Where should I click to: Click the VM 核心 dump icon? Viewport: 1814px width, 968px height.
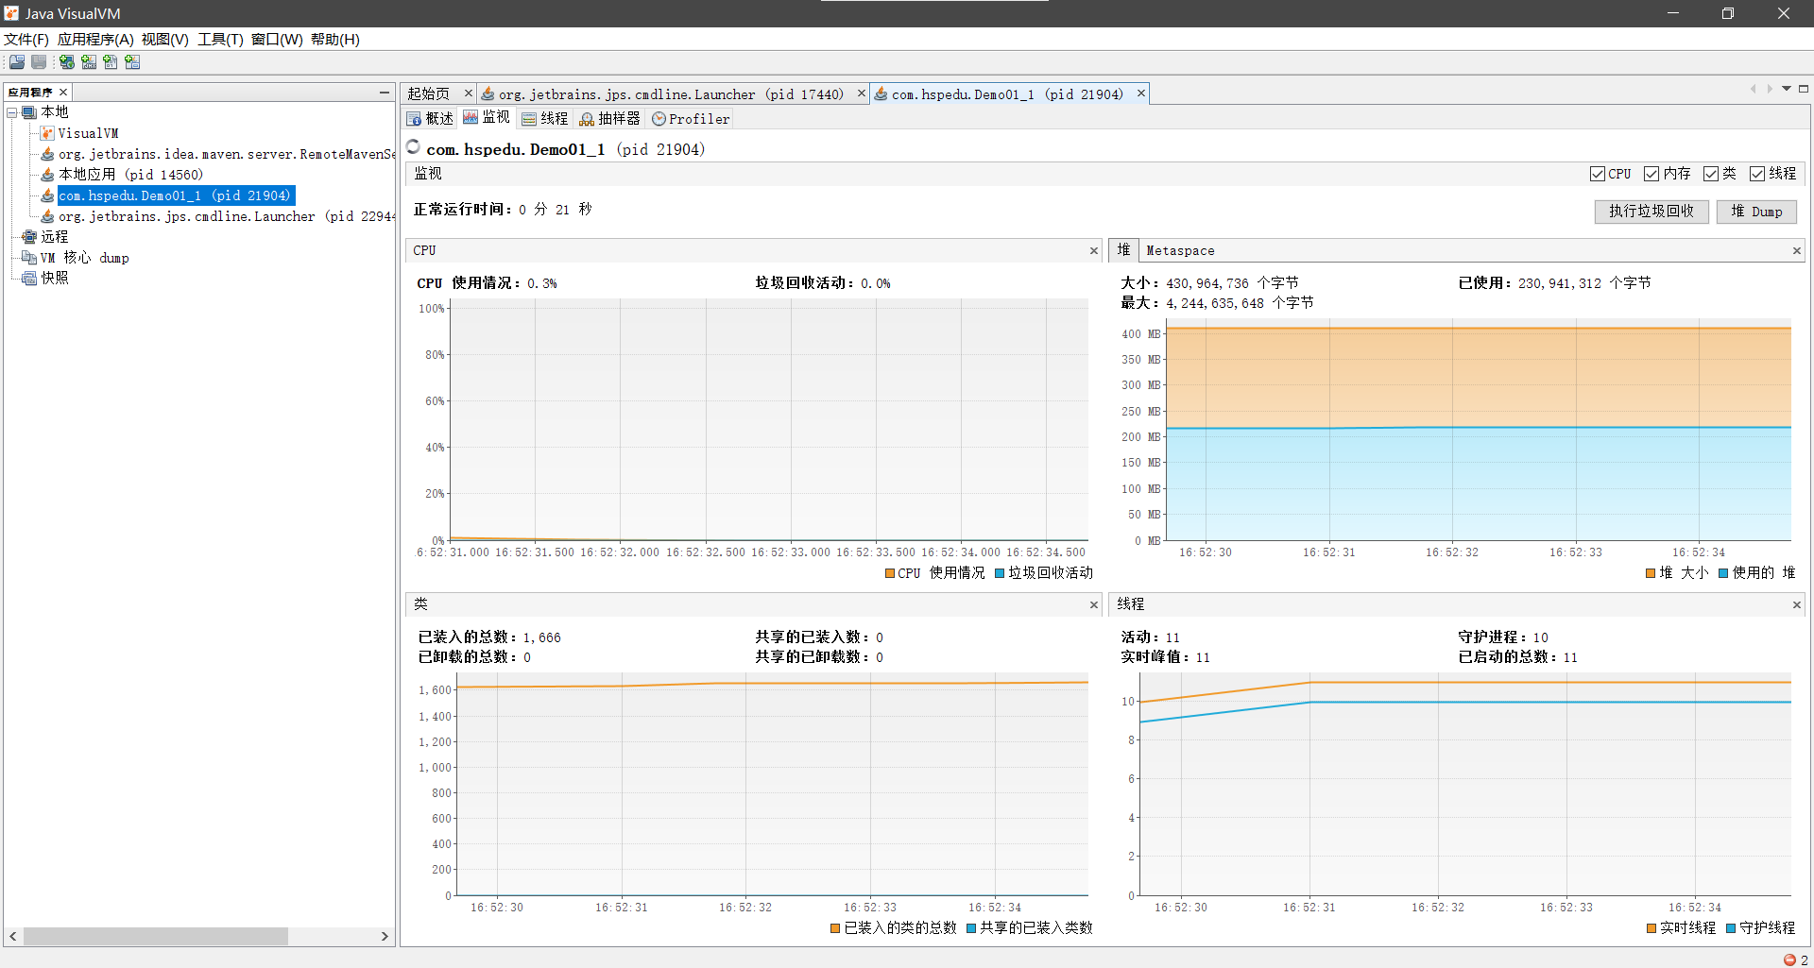tap(29, 258)
